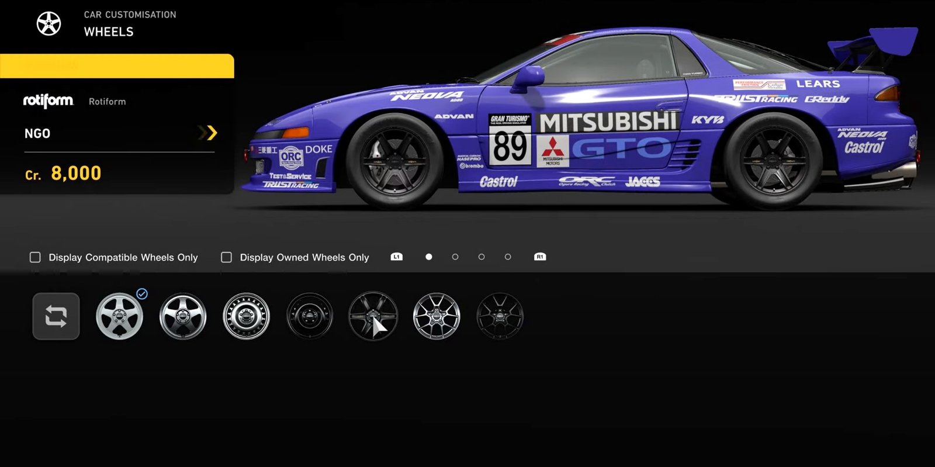Enable Display Owned Wheels Only checkbox
Image resolution: width=935 pixels, height=467 pixels.
[226, 257]
